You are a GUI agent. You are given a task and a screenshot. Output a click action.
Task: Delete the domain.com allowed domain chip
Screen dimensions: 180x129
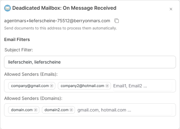click(x=36, y=110)
